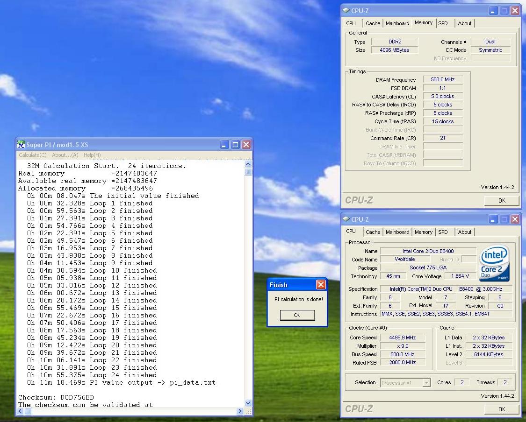The width and height of the screenshot is (526, 422).
Task: Click the PI value output pi_data.txt line
Action: pyautogui.click(x=121, y=382)
